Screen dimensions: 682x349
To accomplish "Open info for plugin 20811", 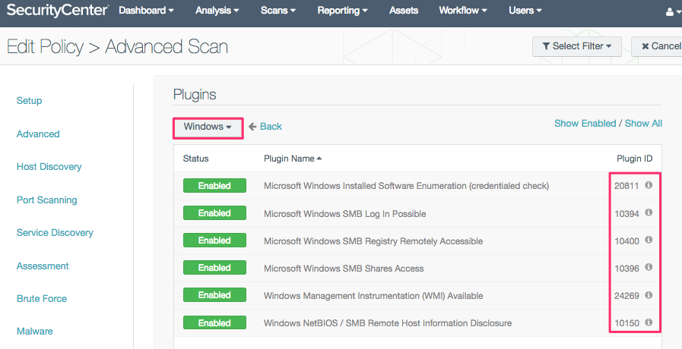I will [x=648, y=185].
